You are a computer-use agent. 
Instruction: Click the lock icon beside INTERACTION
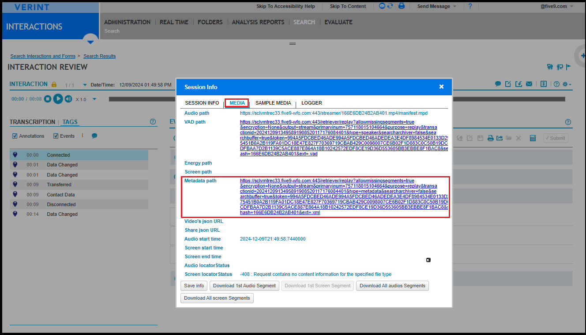click(x=54, y=84)
